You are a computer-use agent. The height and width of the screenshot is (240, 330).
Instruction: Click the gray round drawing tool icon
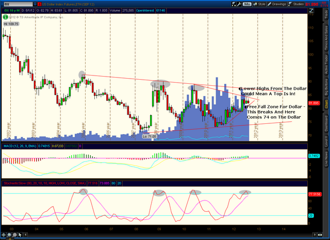point(14,235)
